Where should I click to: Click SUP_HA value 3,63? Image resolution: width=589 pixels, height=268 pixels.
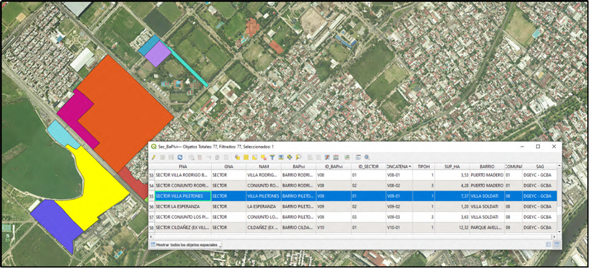click(x=452, y=217)
